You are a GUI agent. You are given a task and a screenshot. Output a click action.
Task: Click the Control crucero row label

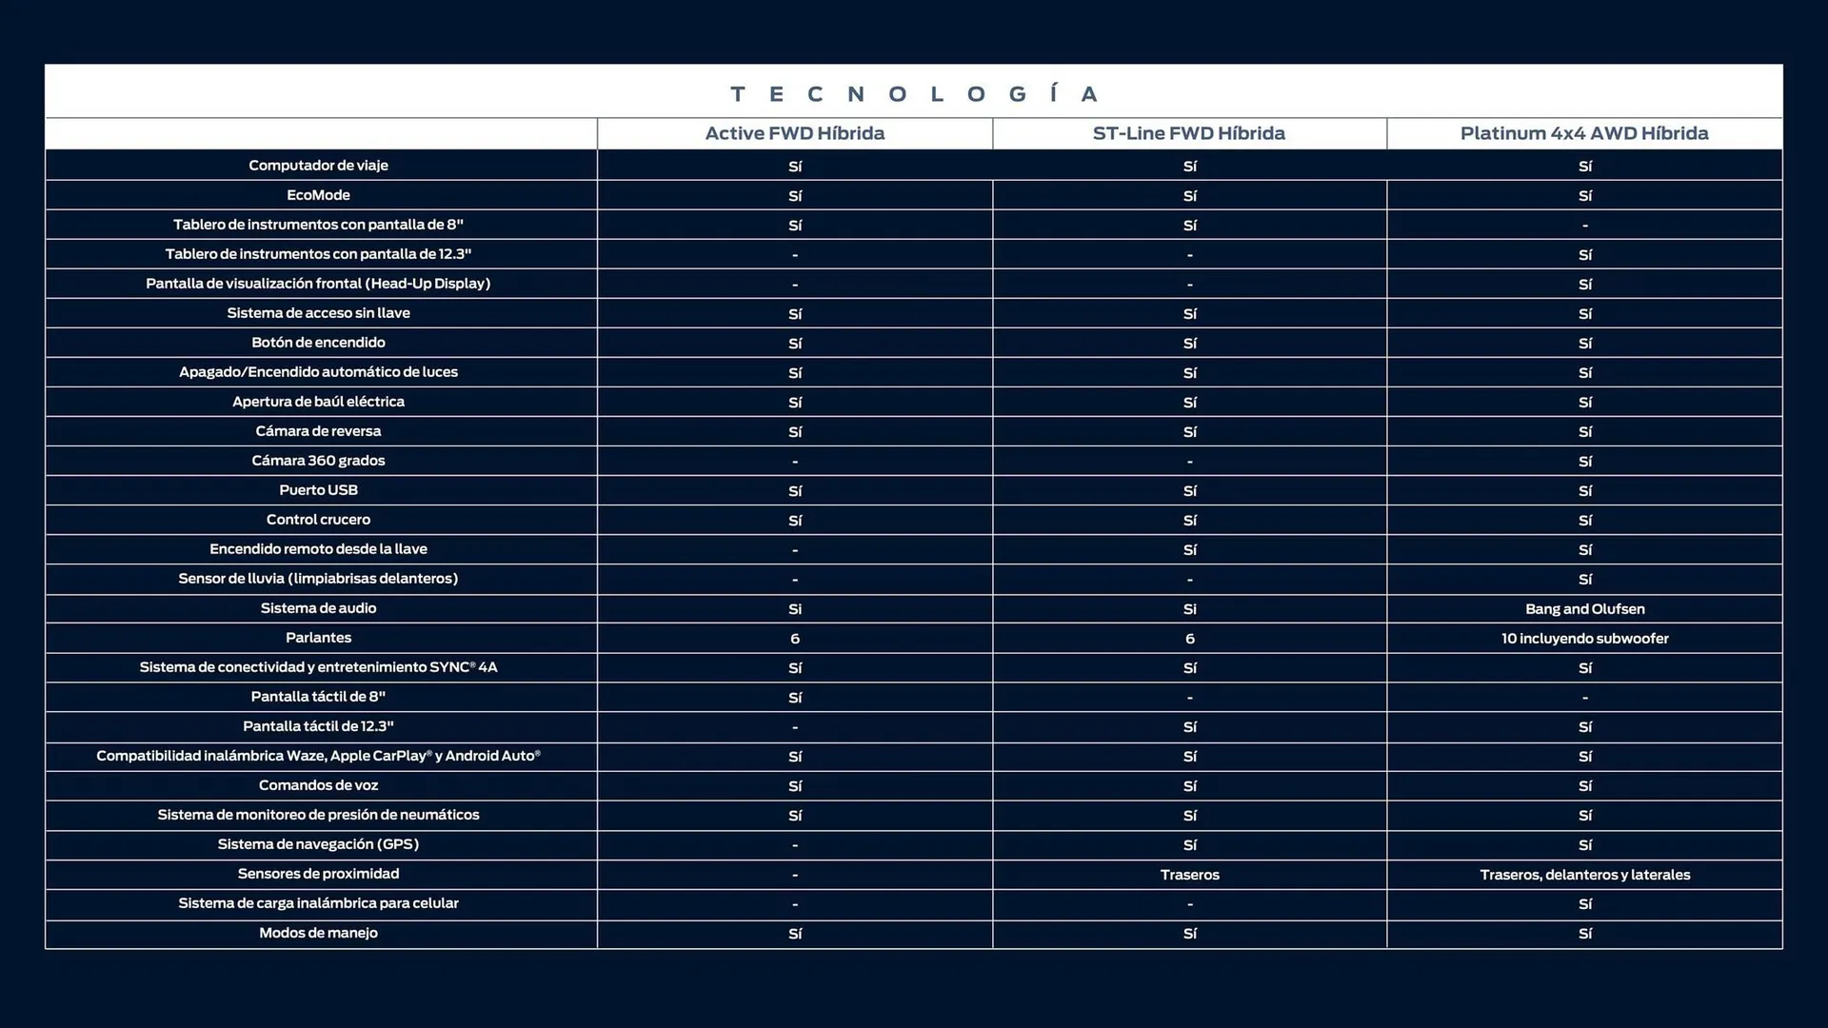coord(318,520)
